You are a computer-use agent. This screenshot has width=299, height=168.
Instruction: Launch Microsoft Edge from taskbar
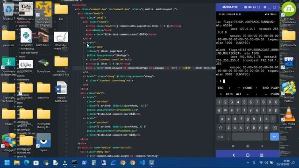pyautogui.click(x=27, y=163)
